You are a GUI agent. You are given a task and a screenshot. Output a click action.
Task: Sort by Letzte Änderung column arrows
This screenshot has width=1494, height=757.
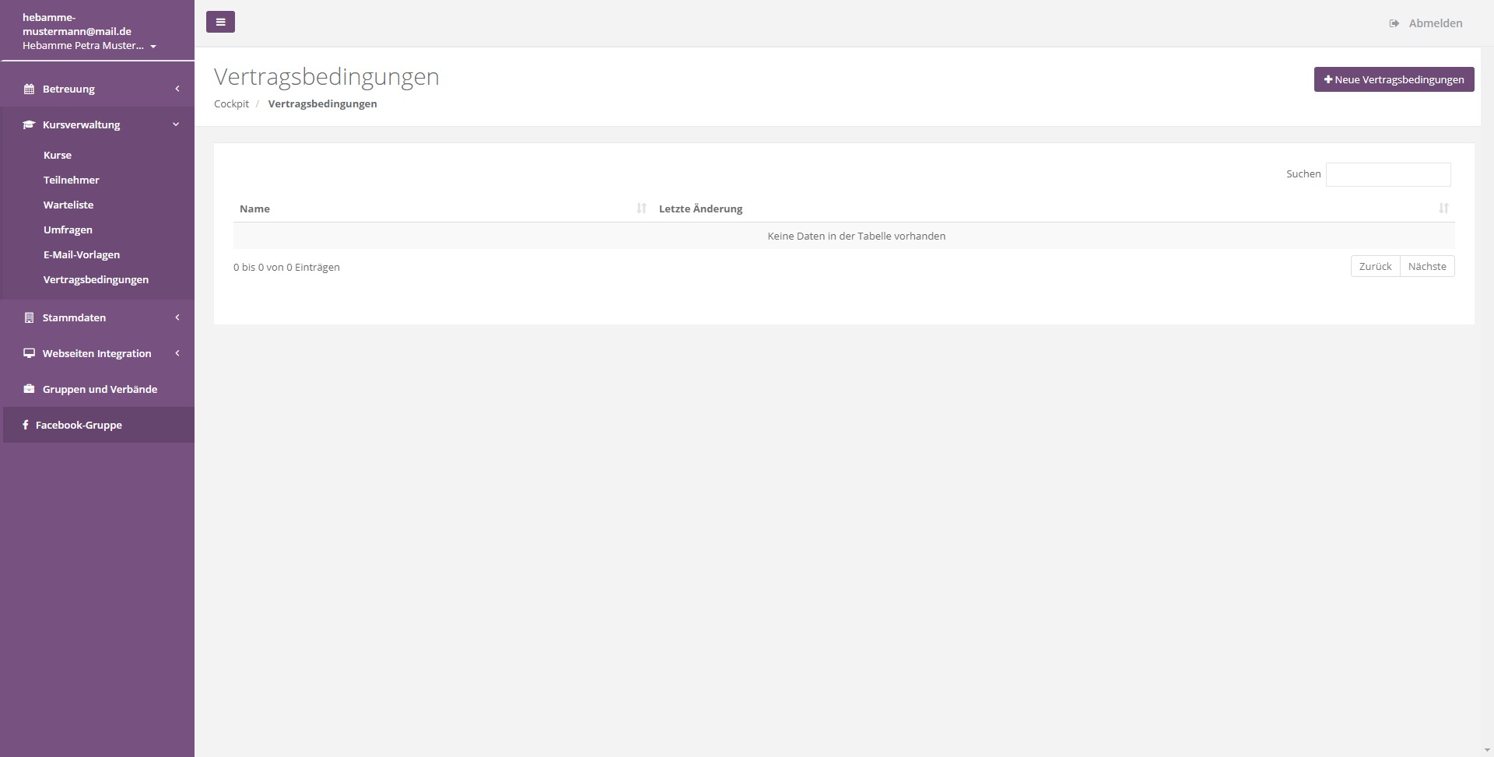click(x=1443, y=209)
